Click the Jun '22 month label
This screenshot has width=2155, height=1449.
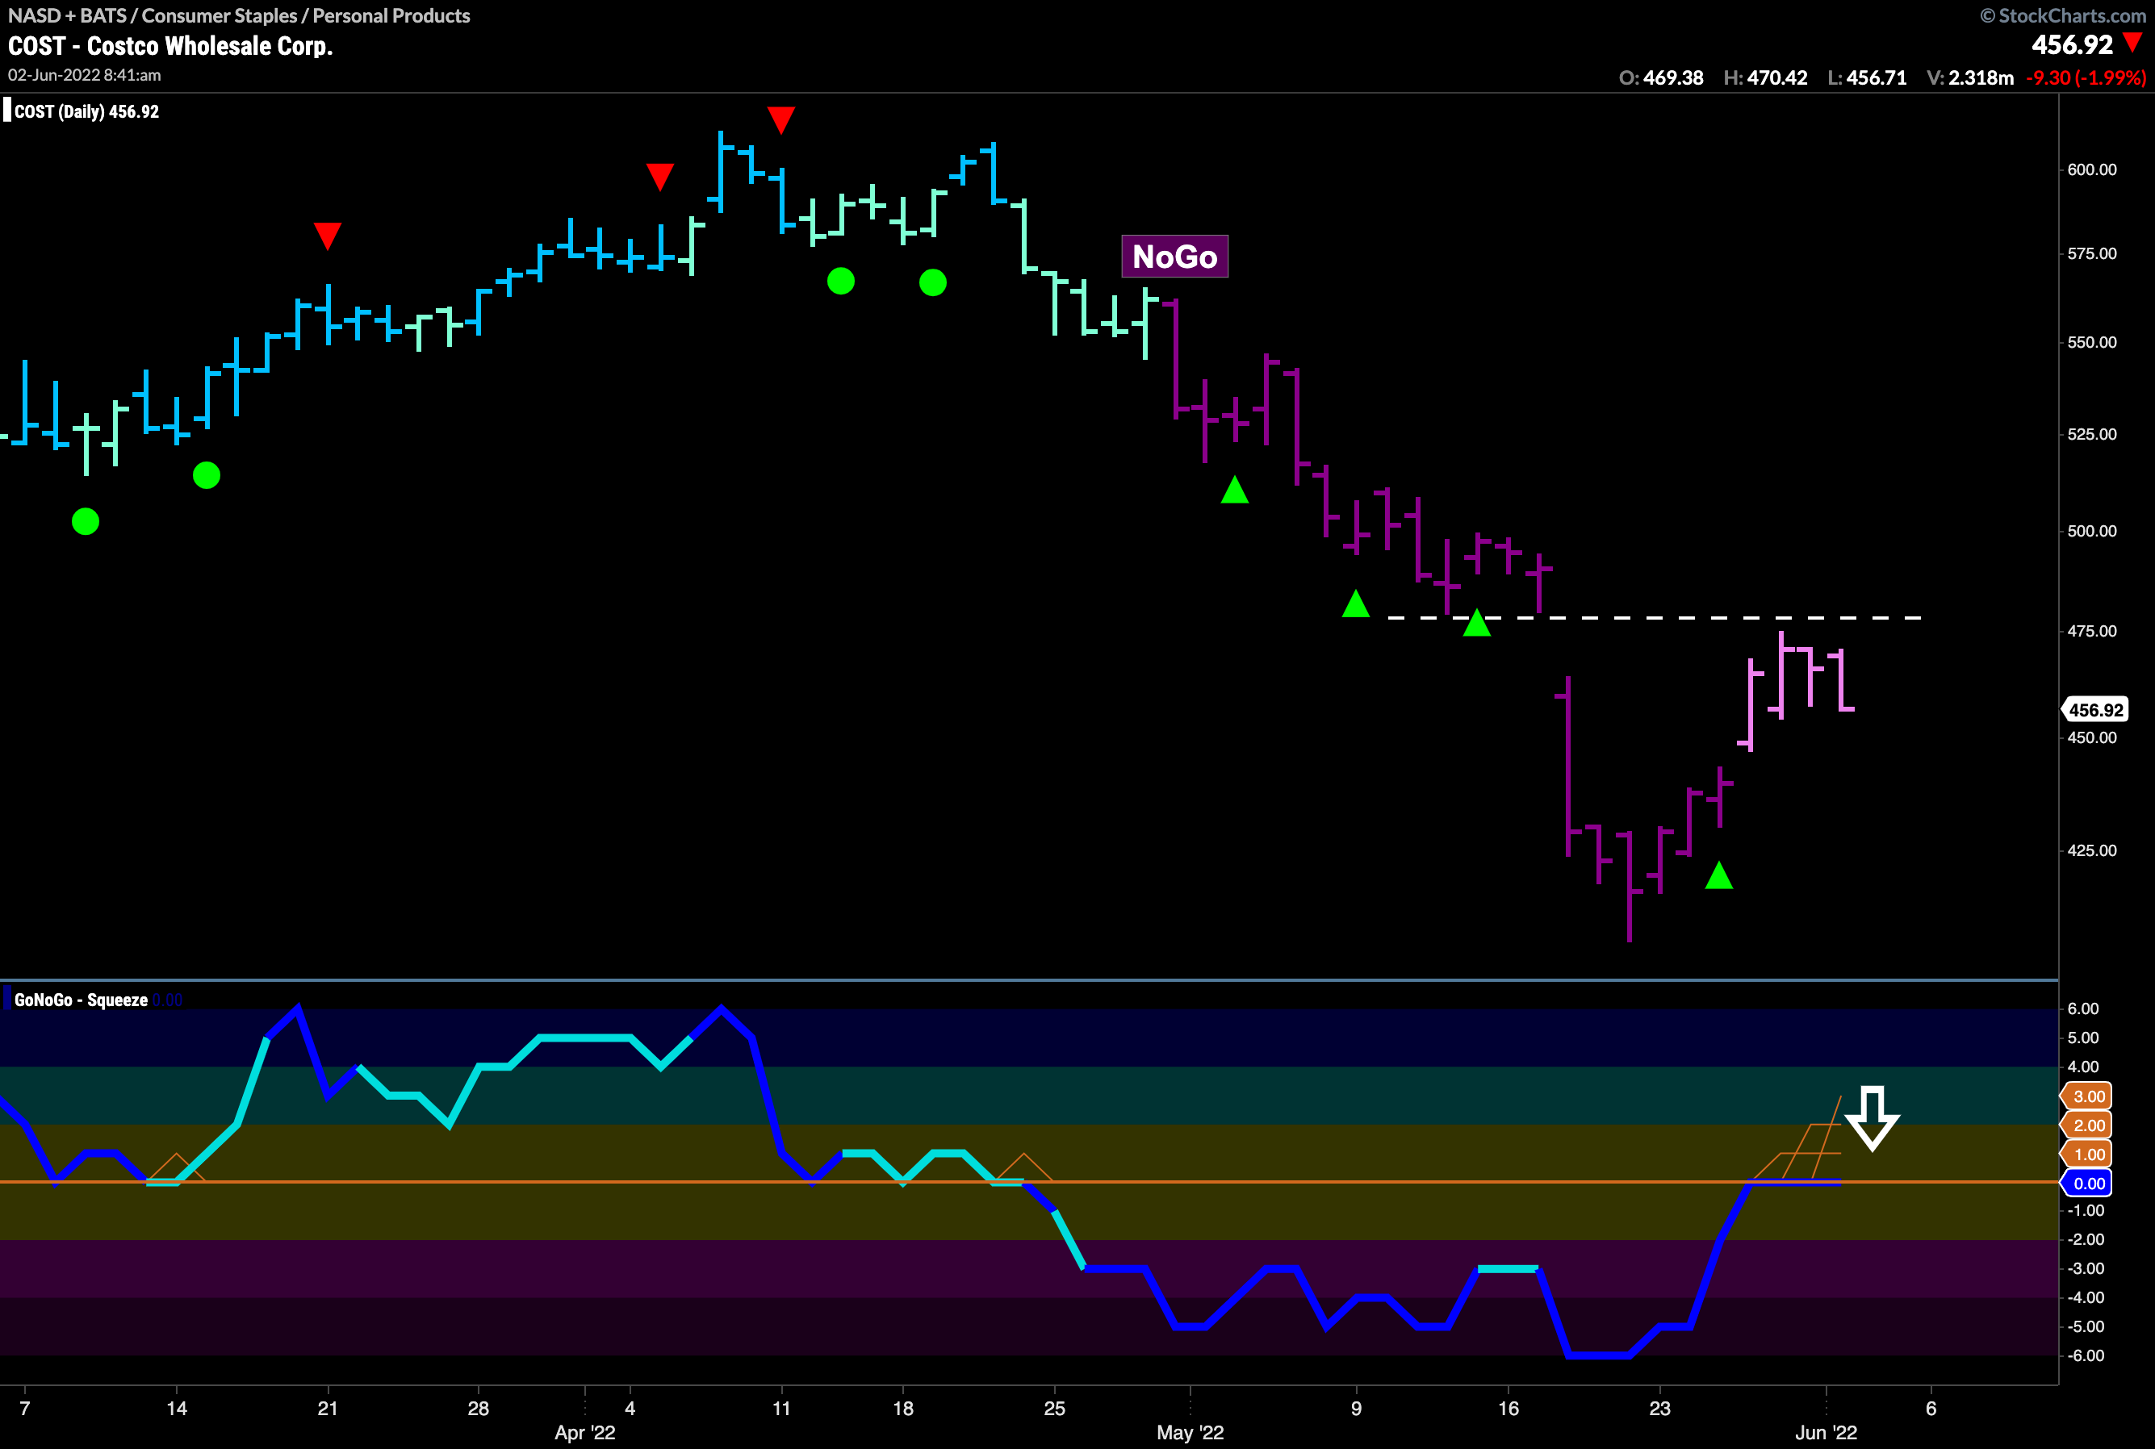1826,1432
